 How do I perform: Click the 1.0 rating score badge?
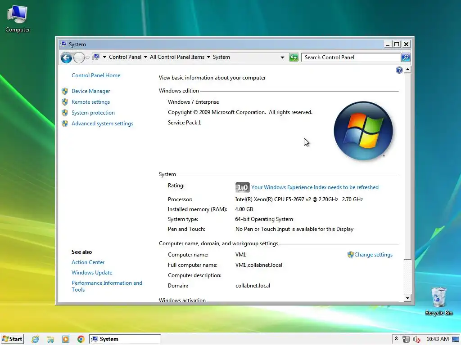pos(243,187)
